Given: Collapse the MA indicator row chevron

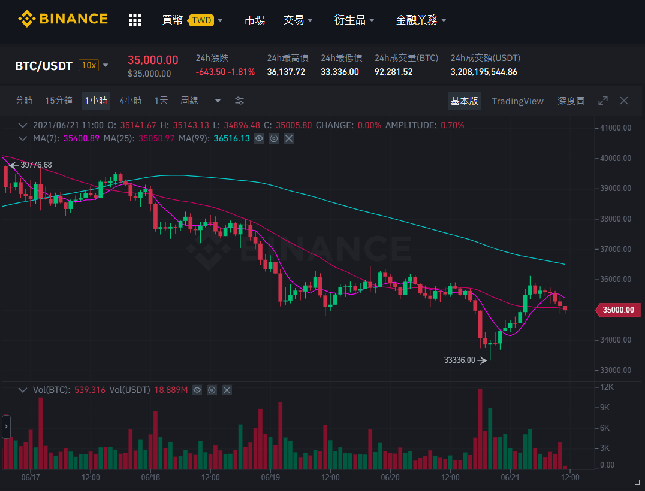Looking at the screenshot, I should coord(23,138).
